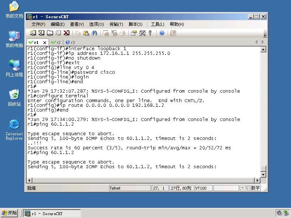Click the '数字' Num Lock indicator
This screenshot has width=291, height=218.
tap(255, 188)
